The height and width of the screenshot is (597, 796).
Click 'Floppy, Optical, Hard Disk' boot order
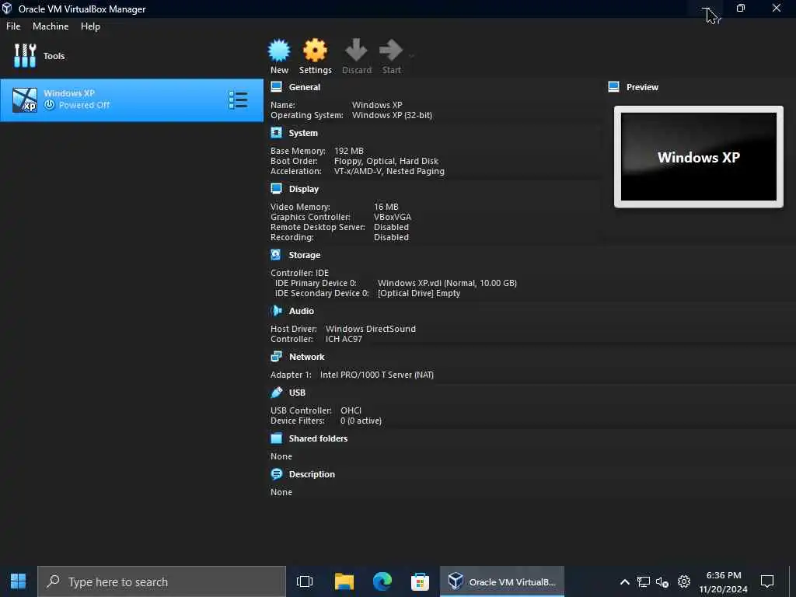[386, 161]
